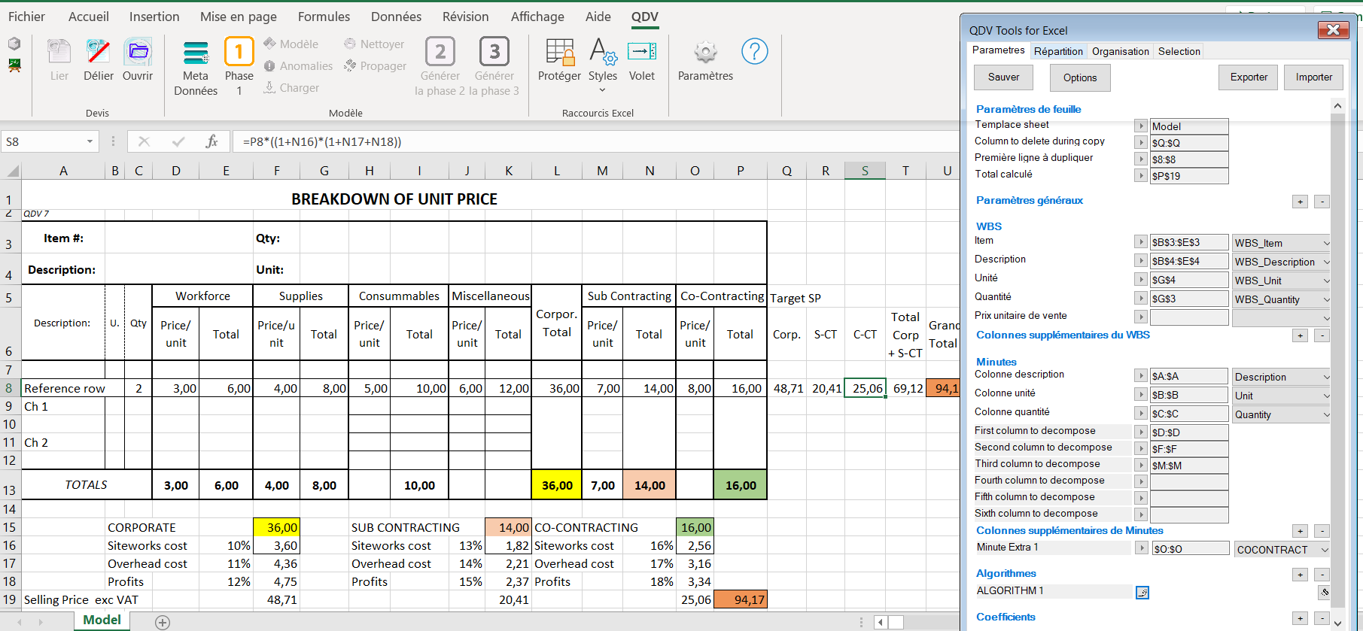The image size is (1363, 631).
Task: Open the WBS_Quantity dropdown
Action: [1326, 299]
